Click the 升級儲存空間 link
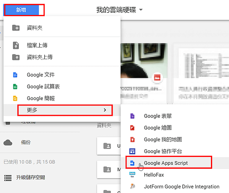The image size is (229, 193). click(x=31, y=178)
